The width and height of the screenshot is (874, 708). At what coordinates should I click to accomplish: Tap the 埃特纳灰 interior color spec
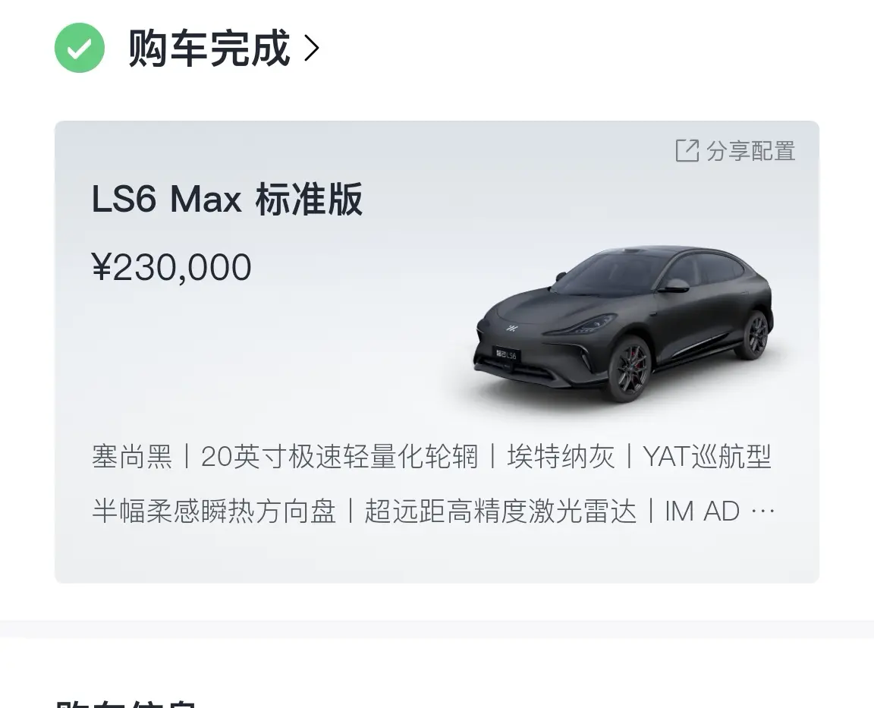click(561, 457)
